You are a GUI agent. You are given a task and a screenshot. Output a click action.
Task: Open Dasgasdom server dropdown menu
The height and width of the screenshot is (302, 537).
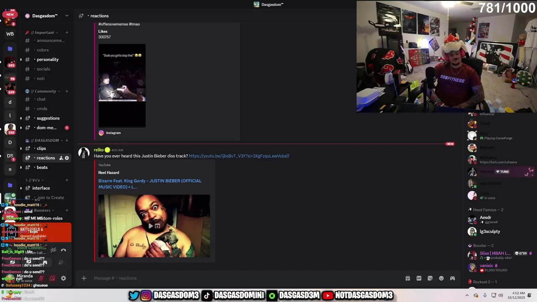(x=67, y=16)
